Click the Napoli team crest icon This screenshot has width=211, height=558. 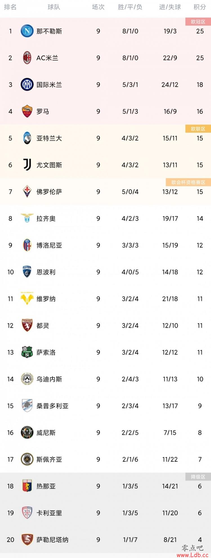(x=27, y=31)
